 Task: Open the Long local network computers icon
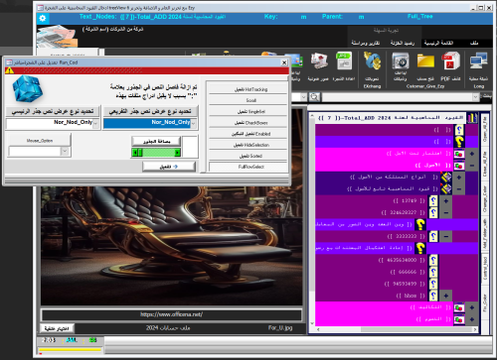coord(478,61)
